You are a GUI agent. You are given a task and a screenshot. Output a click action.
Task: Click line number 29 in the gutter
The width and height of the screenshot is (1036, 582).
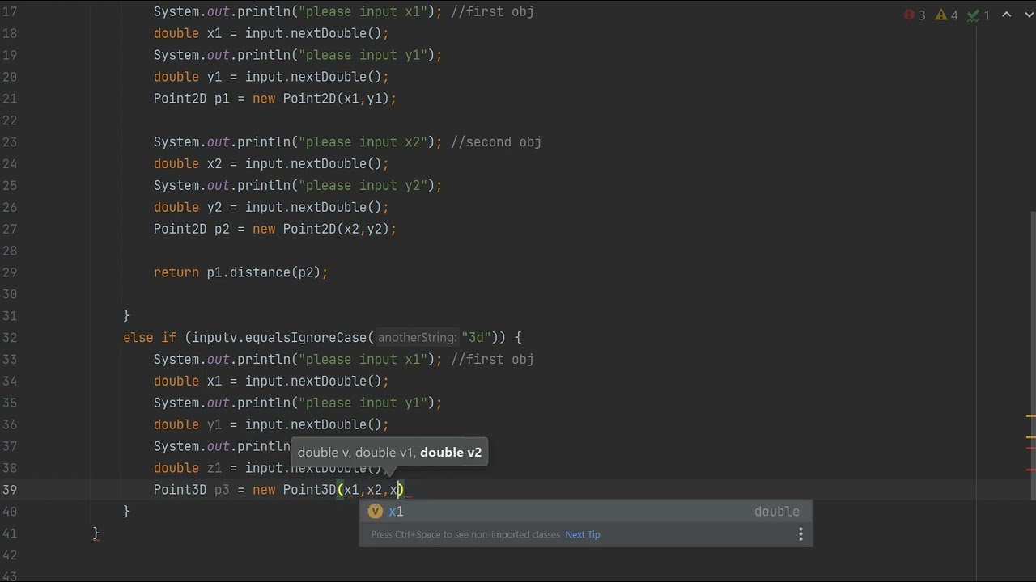(10, 272)
